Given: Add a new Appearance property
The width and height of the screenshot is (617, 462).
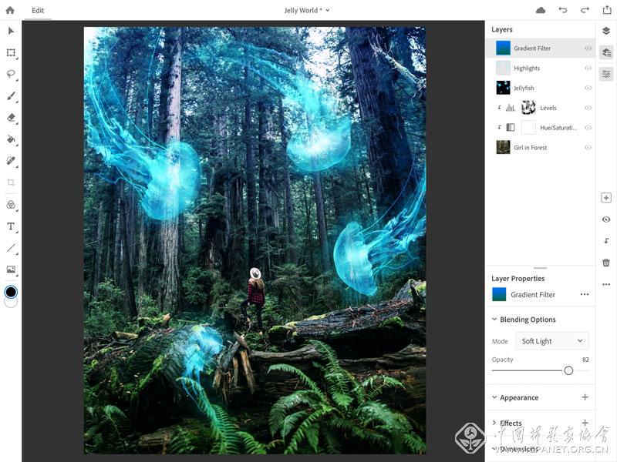Looking at the screenshot, I should coord(585,397).
